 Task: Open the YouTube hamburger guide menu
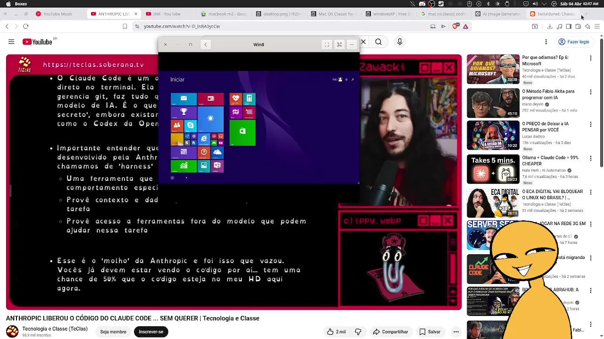[x=11, y=42]
